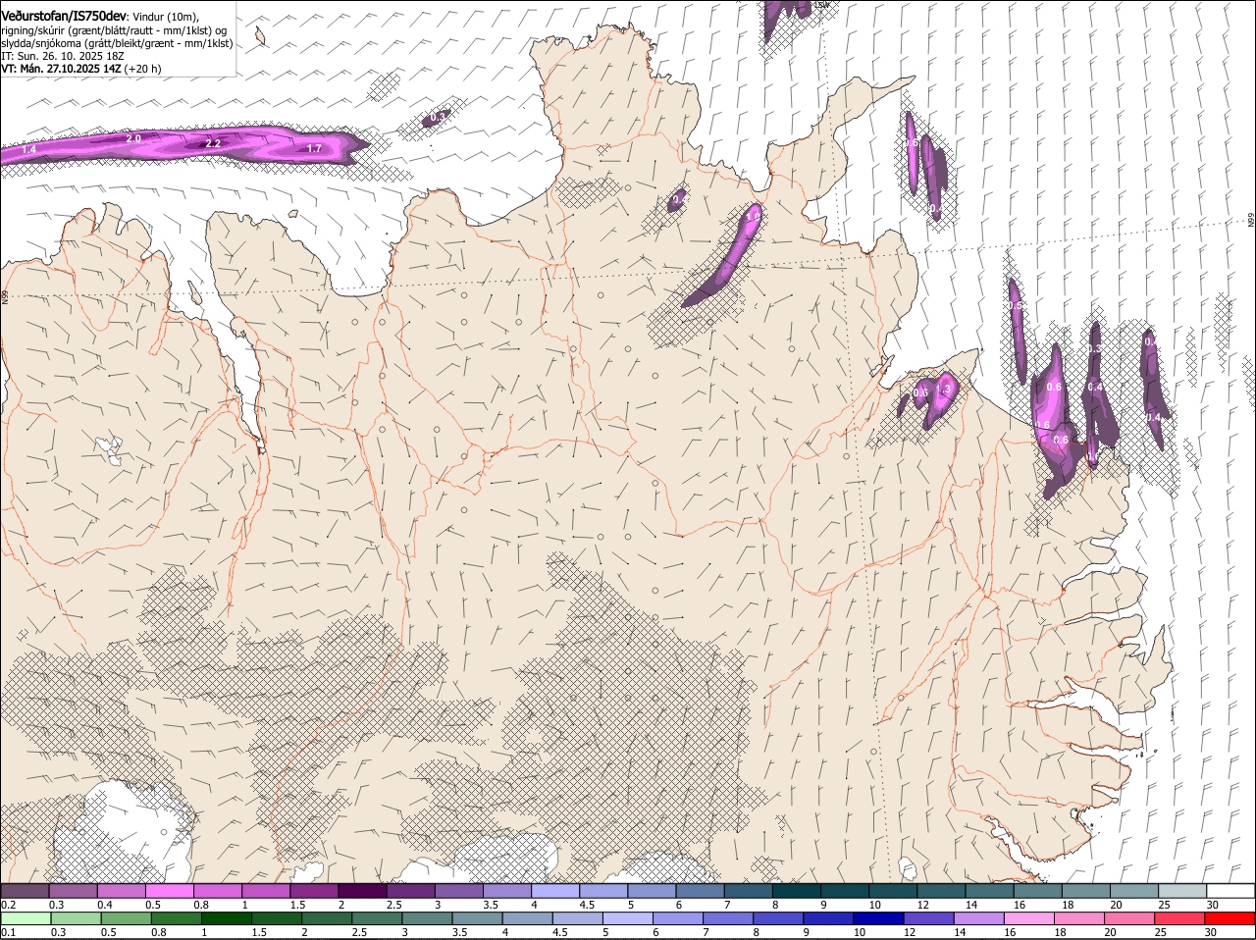Click the 1.7 precipitation value on the map

[x=314, y=149]
